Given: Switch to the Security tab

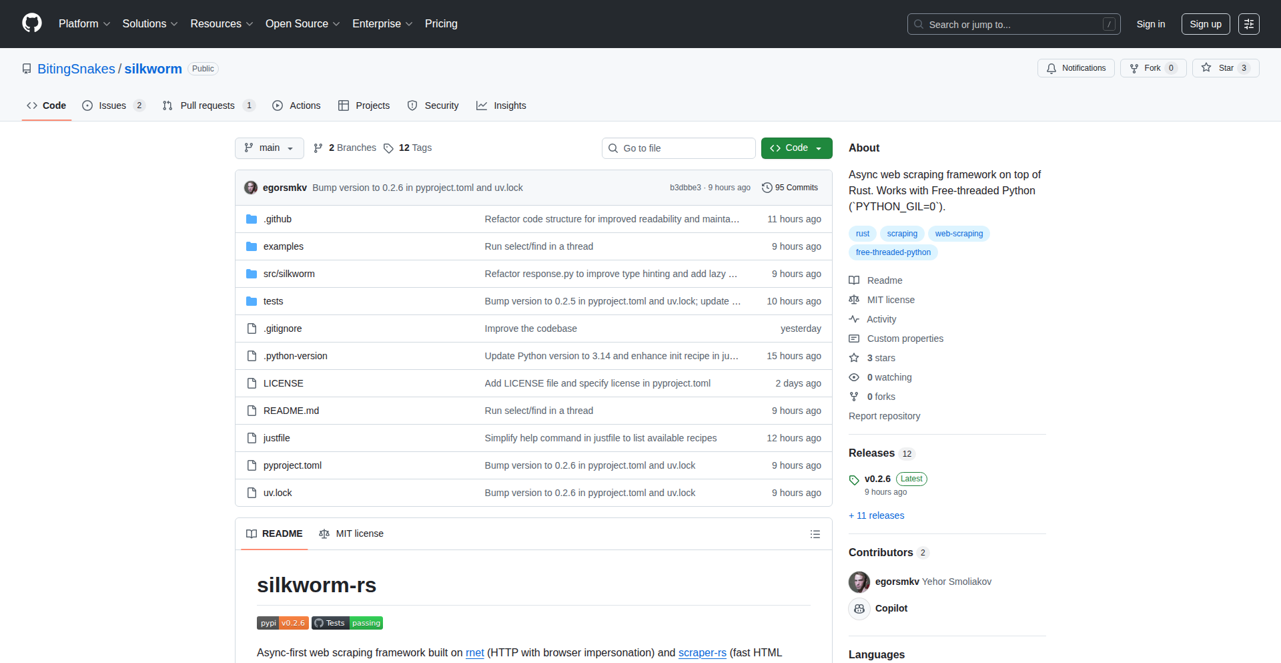Looking at the screenshot, I should pos(433,105).
